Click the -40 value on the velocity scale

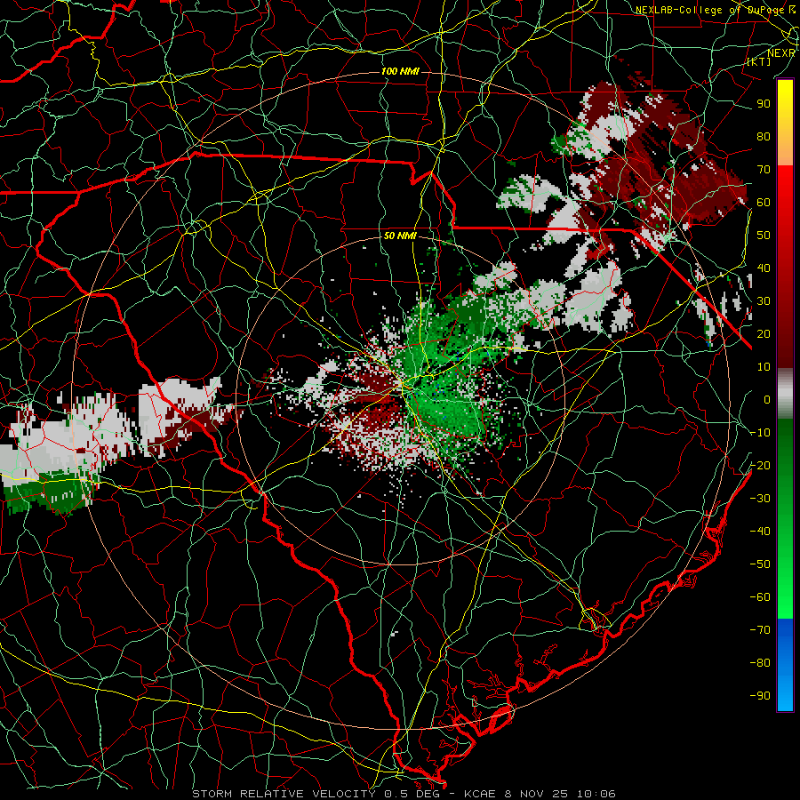point(760,532)
